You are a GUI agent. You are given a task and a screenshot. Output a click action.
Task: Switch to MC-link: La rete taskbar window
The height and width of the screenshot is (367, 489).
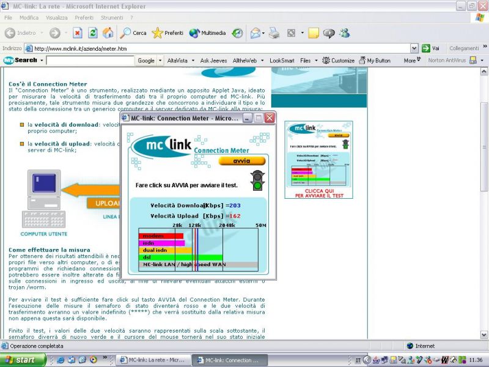click(153, 360)
